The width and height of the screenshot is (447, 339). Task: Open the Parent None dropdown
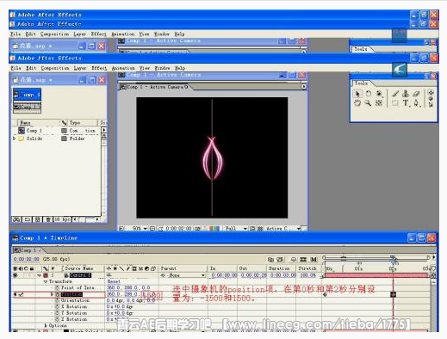183,275
